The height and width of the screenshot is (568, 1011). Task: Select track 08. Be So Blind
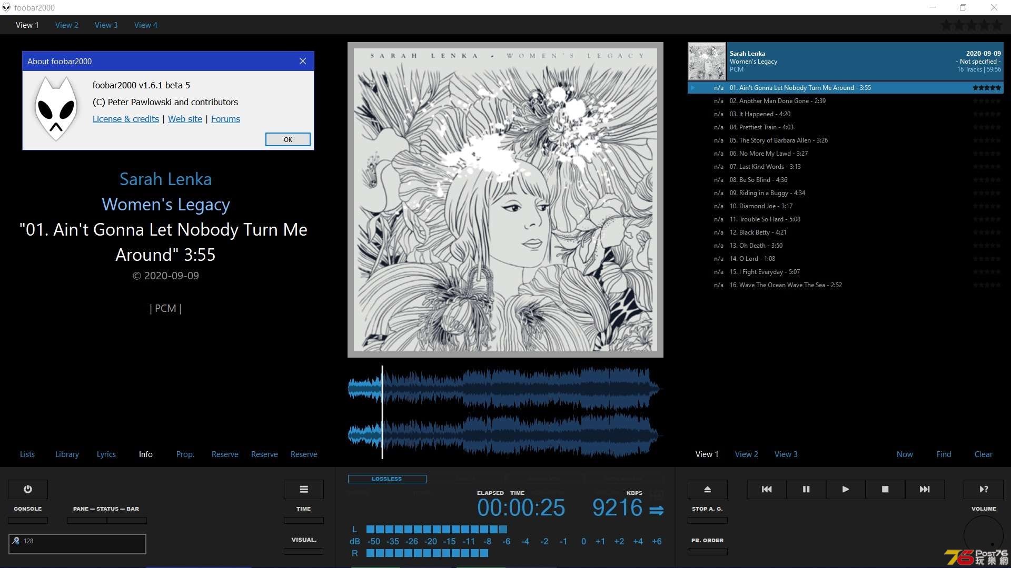pos(845,180)
